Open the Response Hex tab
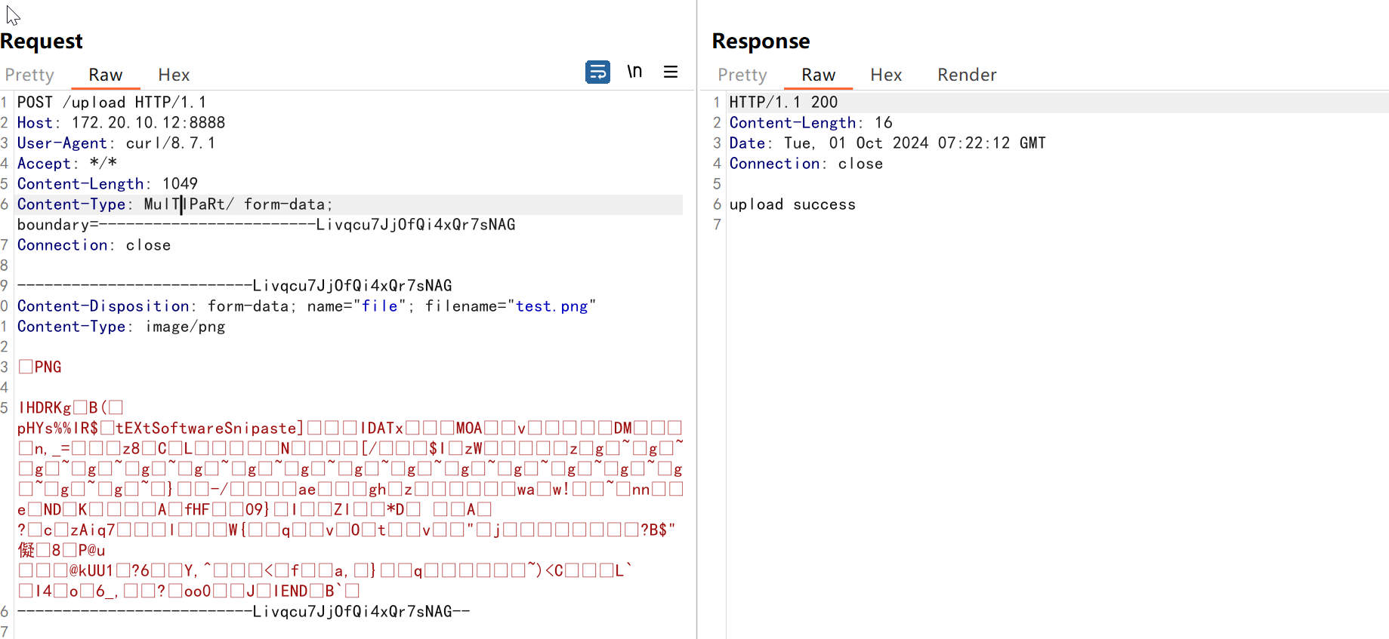The width and height of the screenshot is (1389, 639). 886,75
